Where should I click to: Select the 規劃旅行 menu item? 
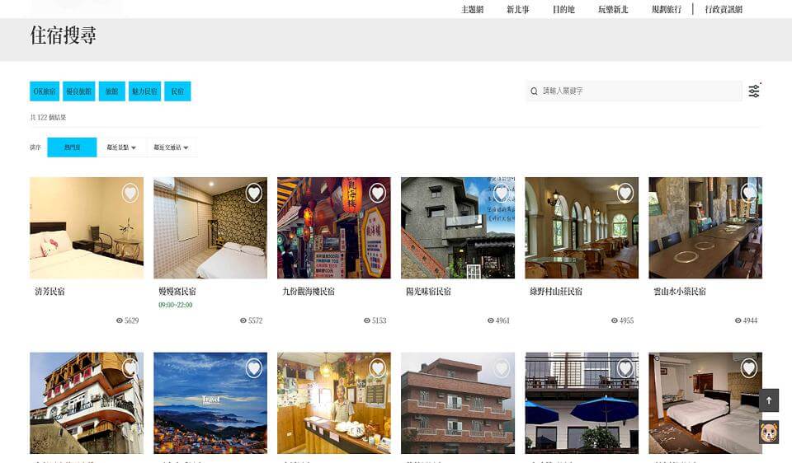pyautogui.click(x=667, y=9)
